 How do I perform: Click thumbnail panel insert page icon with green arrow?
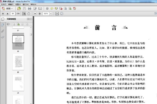(x=18, y=24)
